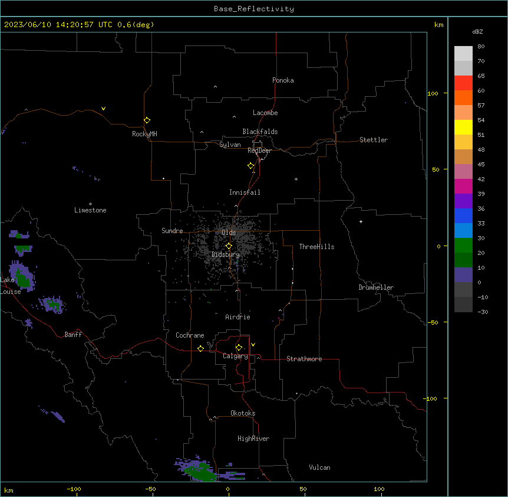Select the orange 60-57 dBZ legend swatch
This screenshot has height=497, width=508.
(x=463, y=97)
